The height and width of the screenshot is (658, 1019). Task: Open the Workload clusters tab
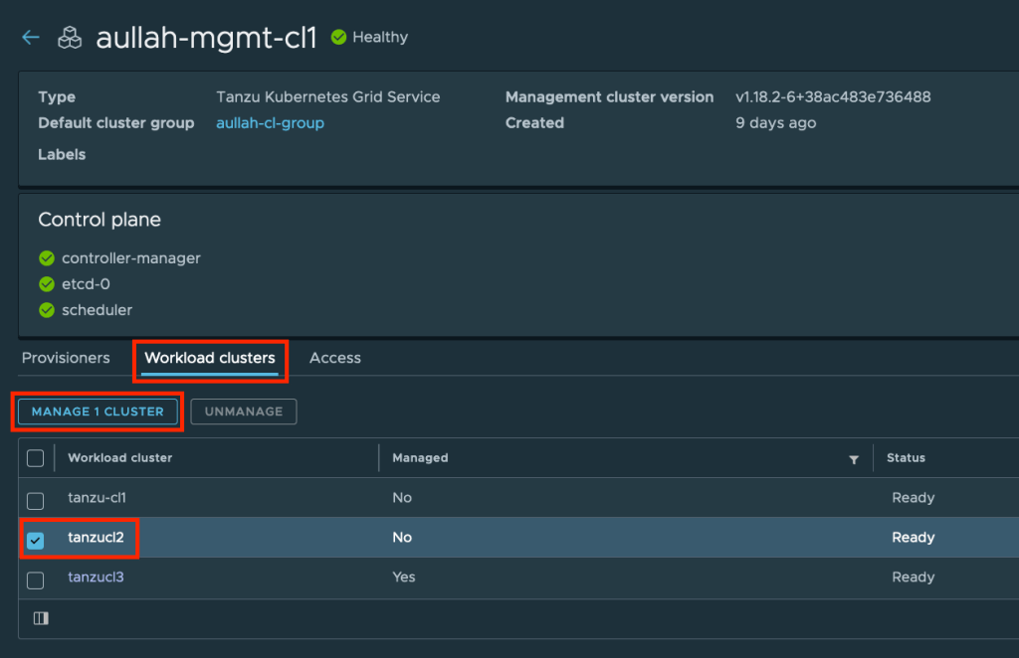coord(210,358)
